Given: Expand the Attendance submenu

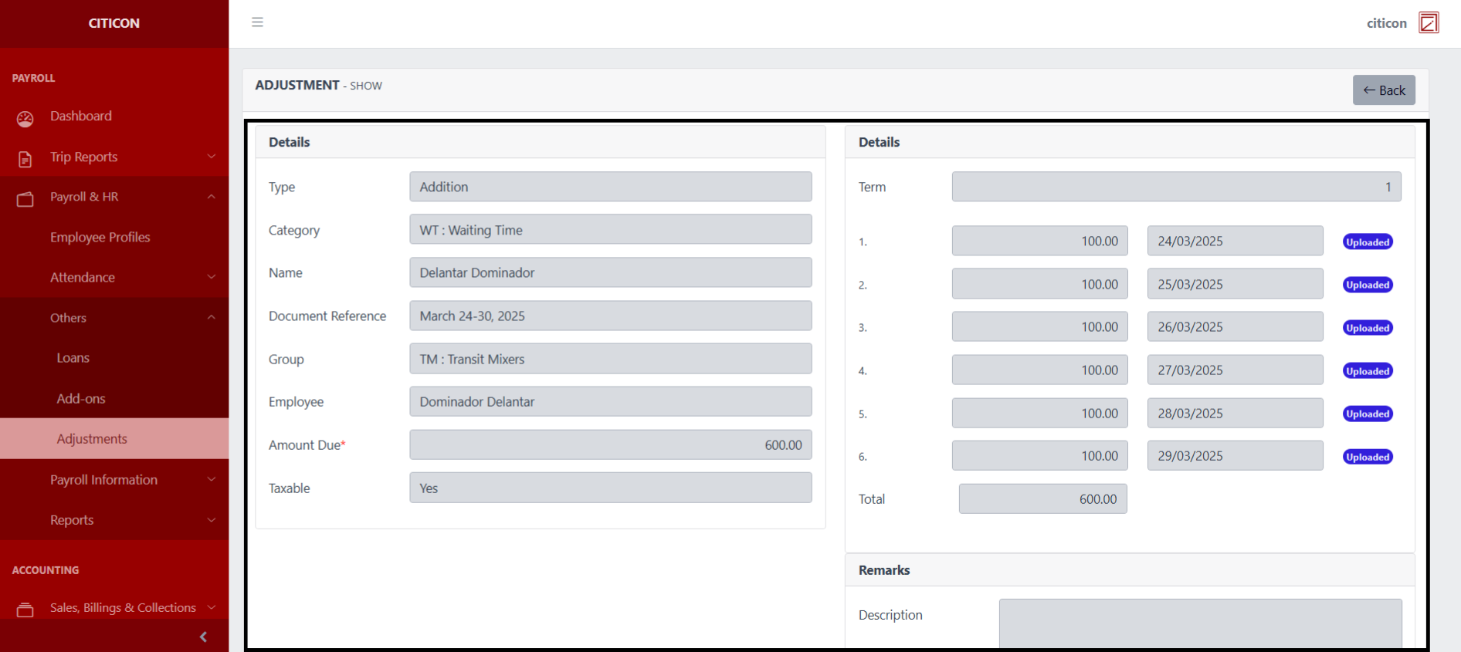Looking at the screenshot, I should [211, 277].
